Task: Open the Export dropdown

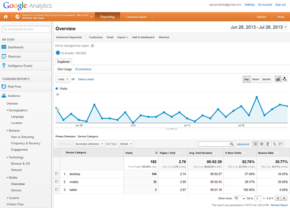Action: point(123,37)
